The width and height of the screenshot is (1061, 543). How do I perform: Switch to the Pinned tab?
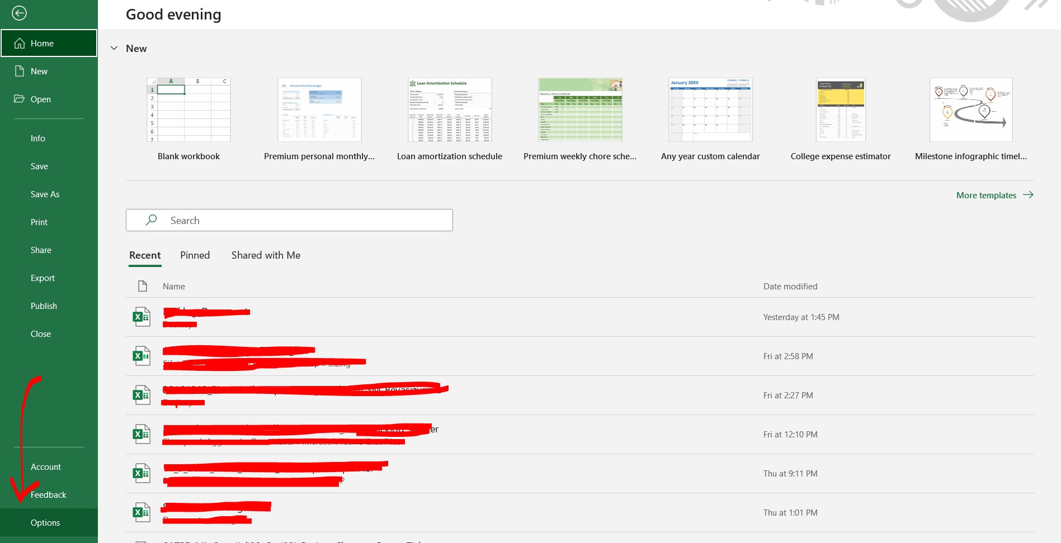pyautogui.click(x=194, y=255)
